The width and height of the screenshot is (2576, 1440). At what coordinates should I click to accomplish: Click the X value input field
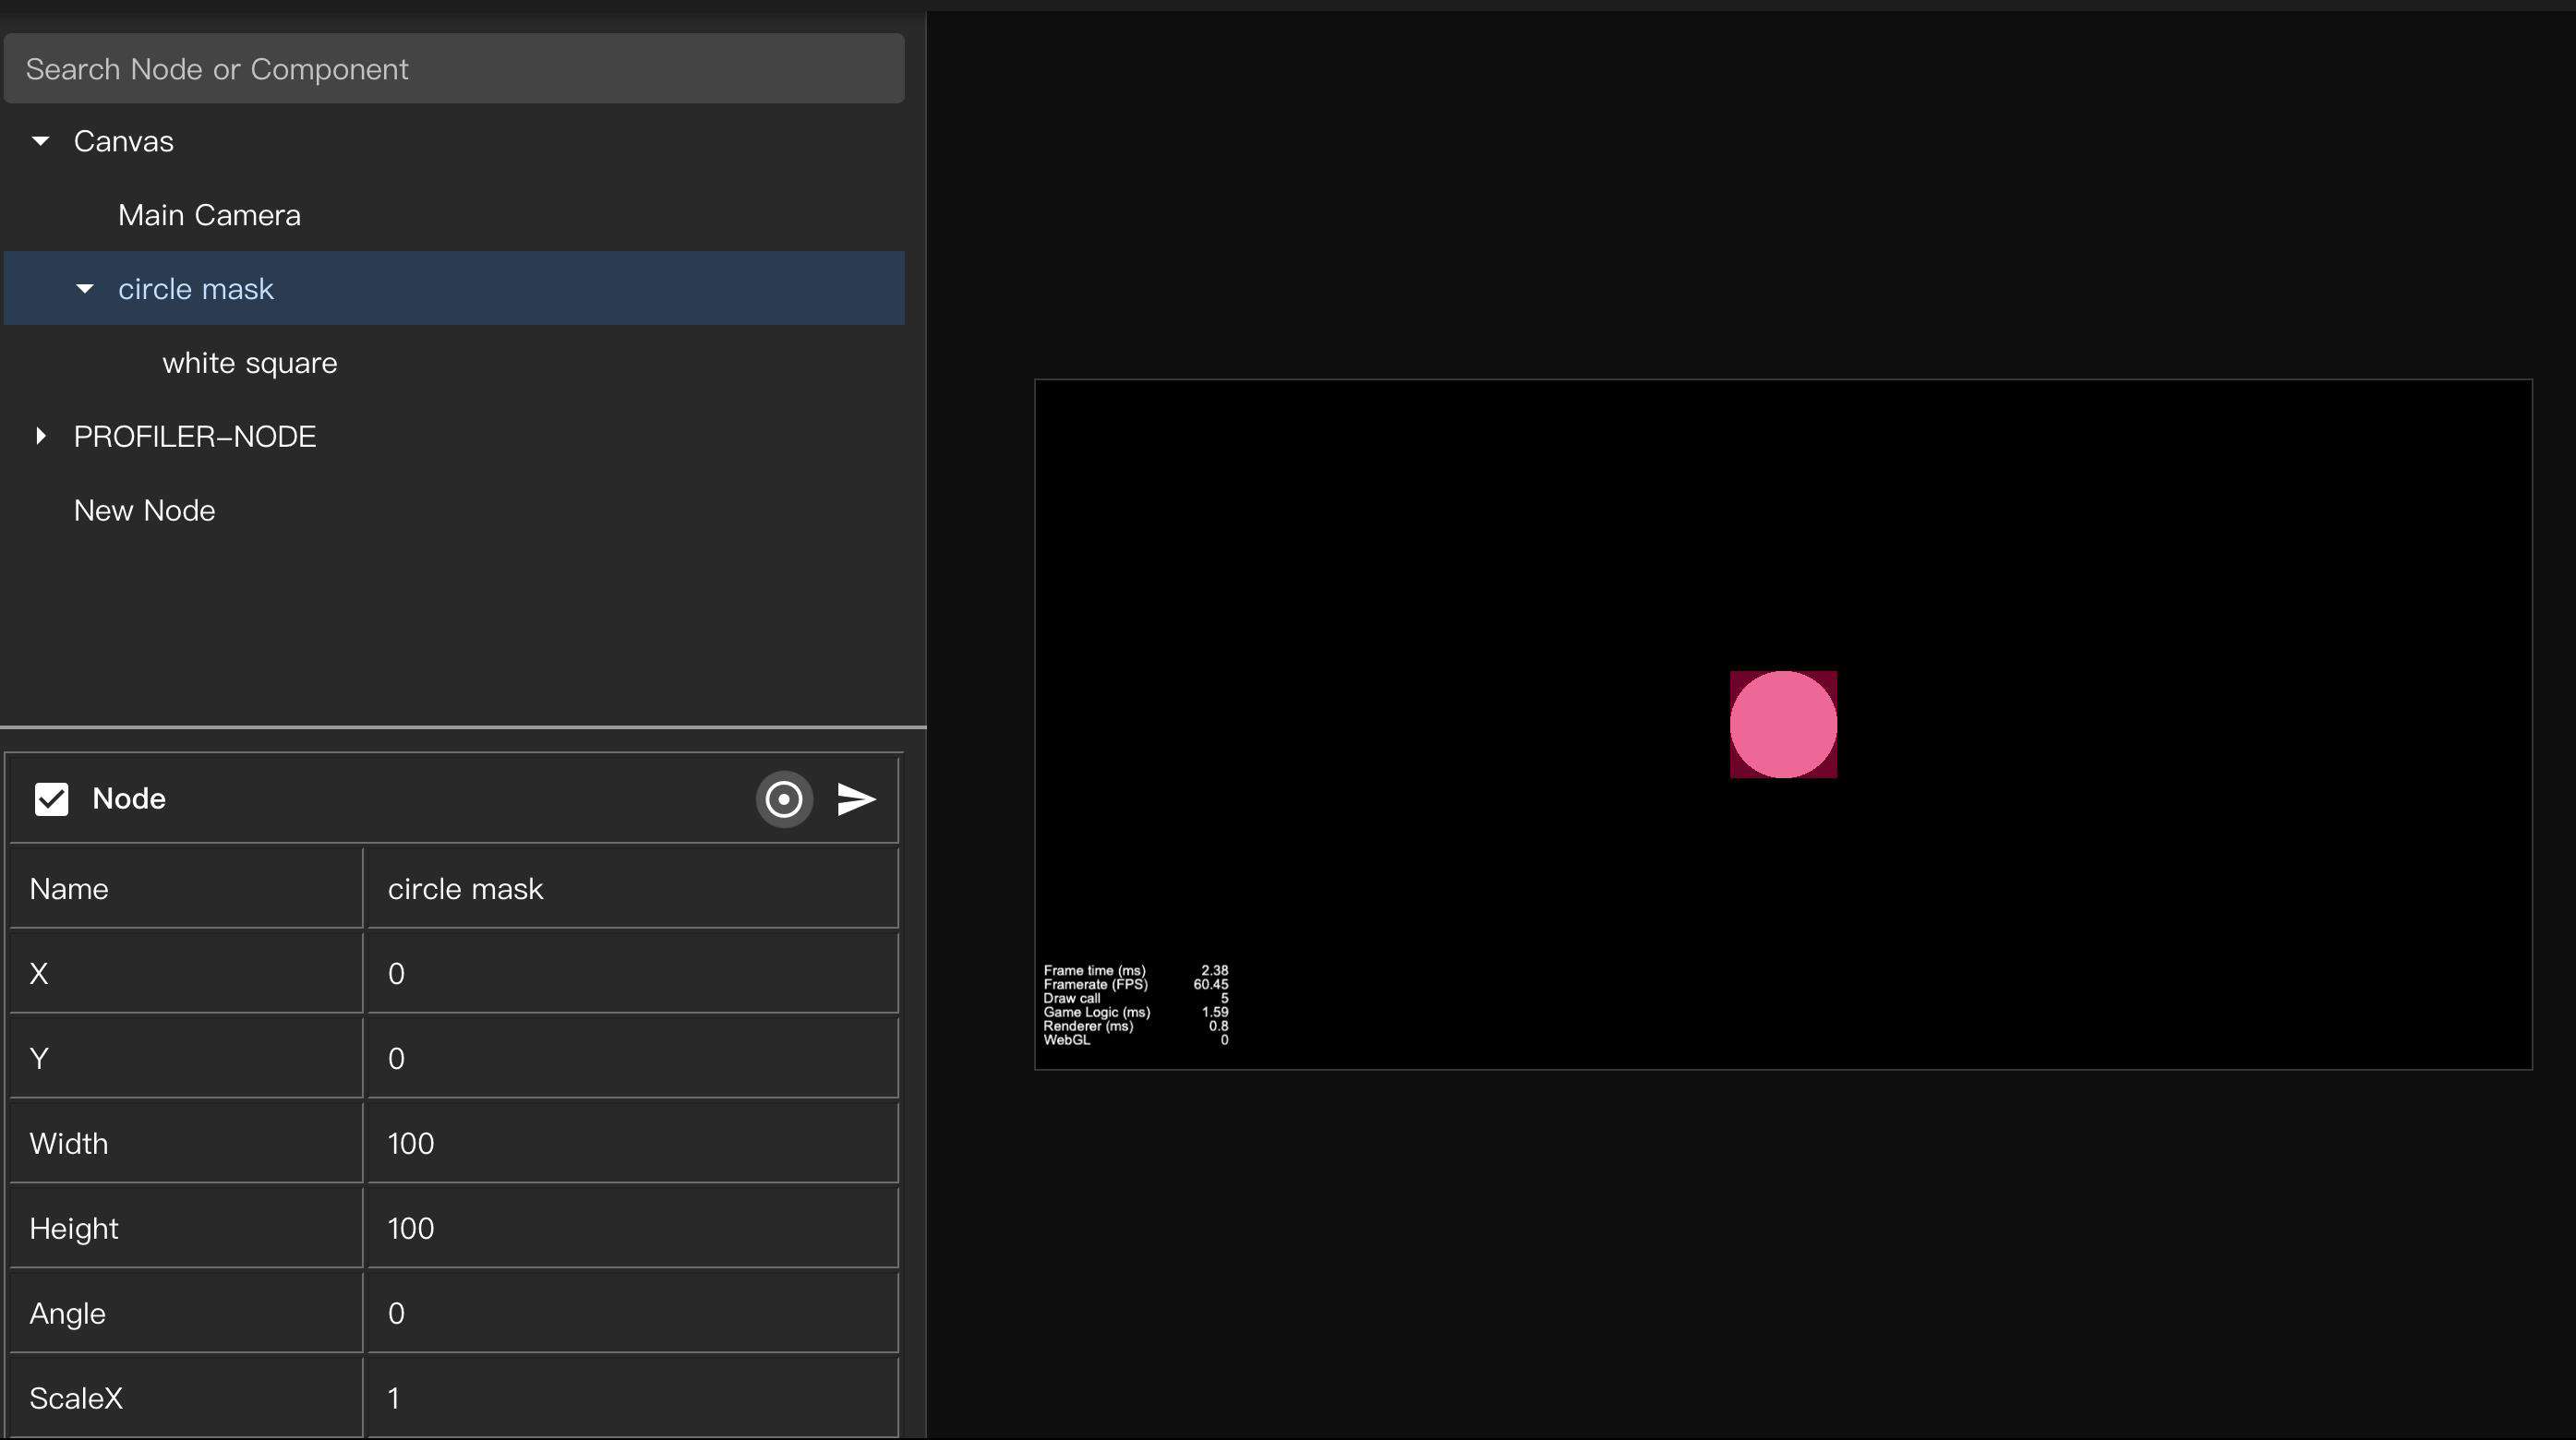633,974
